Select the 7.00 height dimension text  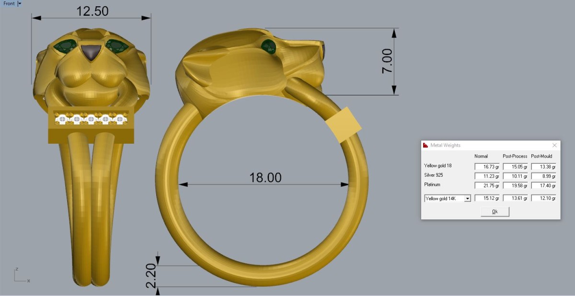click(x=387, y=61)
